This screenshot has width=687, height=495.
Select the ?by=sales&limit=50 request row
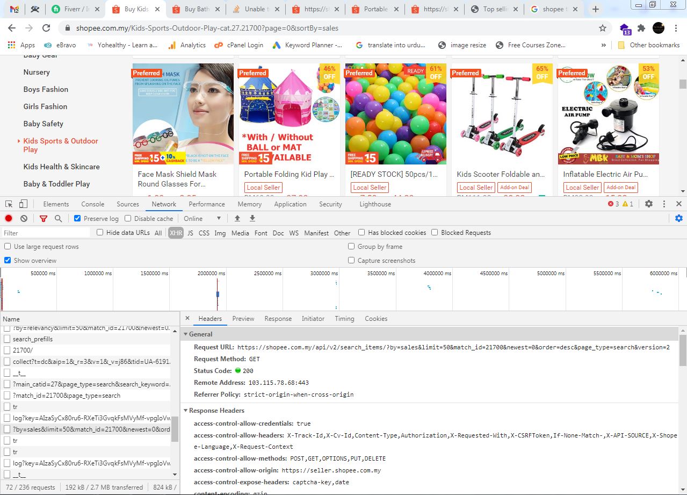pos(86,429)
